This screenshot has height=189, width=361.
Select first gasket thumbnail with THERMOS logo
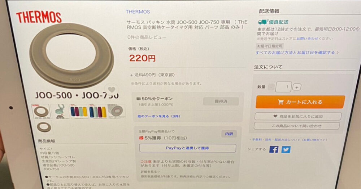point(41,111)
